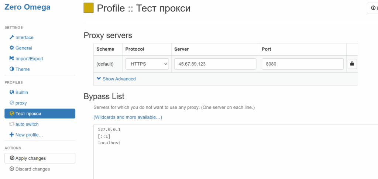Click the chevron next to Show Advanced
This screenshot has width=378, height=179.
(x=99, y=79)
